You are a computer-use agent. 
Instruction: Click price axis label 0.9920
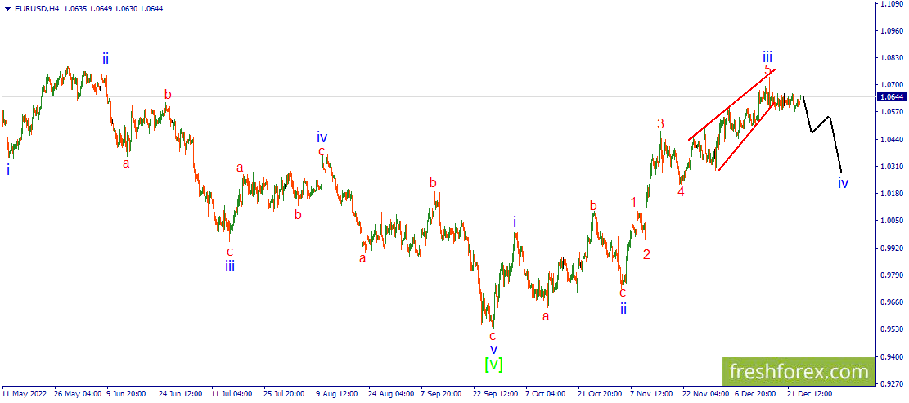point(892,248)
